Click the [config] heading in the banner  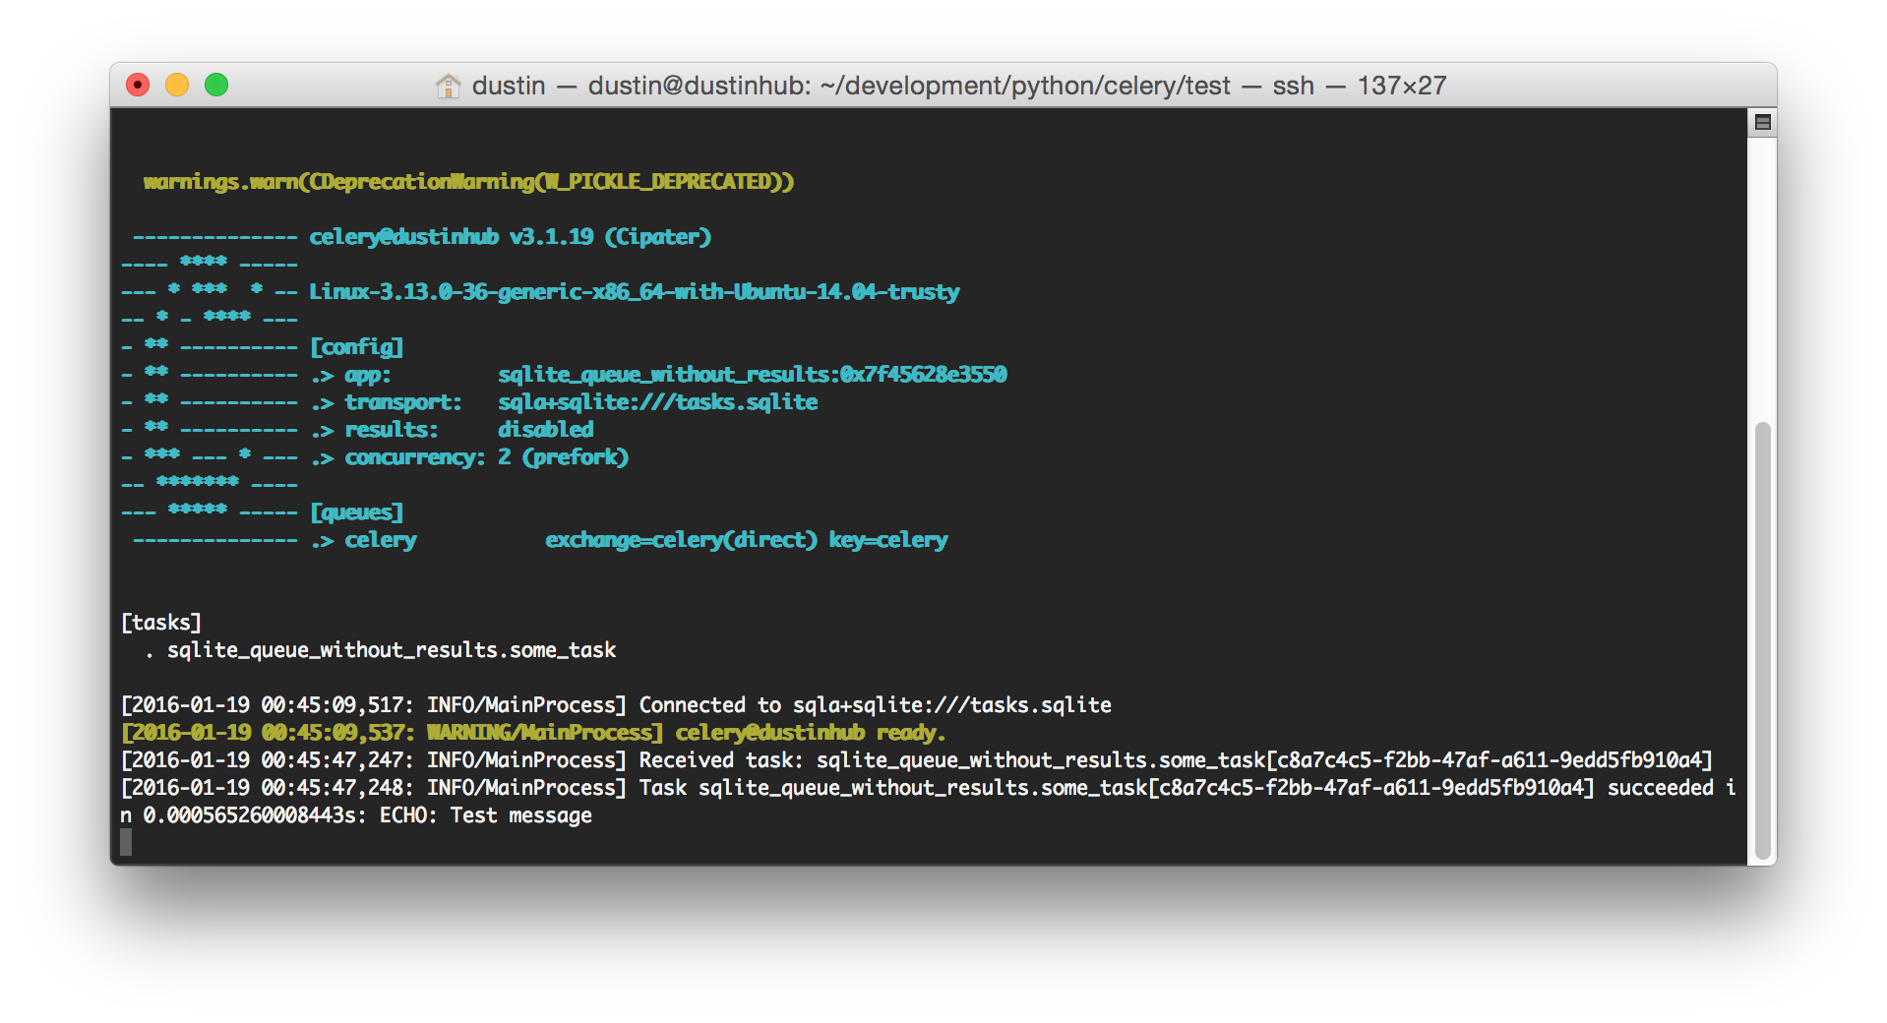[356, 347]
